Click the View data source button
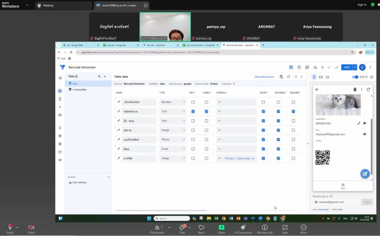This screenshot has height=236, width=380. click(264, 77)
